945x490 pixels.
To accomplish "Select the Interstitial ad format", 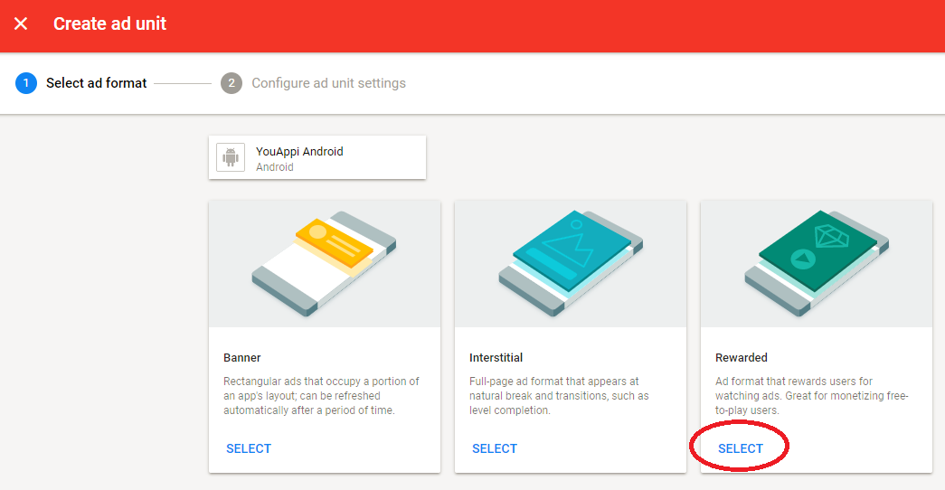I will [x=495, y=448].
